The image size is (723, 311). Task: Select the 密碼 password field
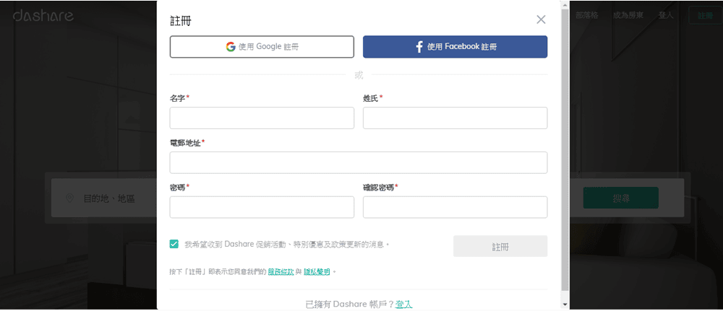(x=262, y=207)
